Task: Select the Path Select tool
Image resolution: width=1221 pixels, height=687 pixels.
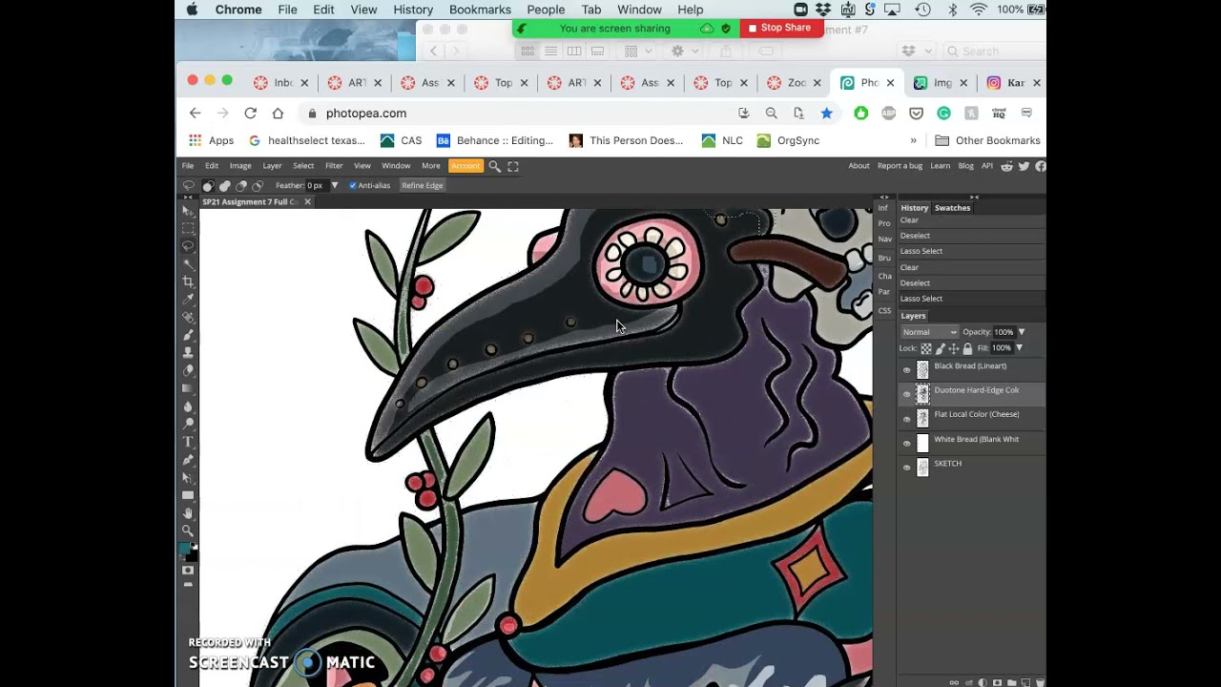Action: point(188,477)
